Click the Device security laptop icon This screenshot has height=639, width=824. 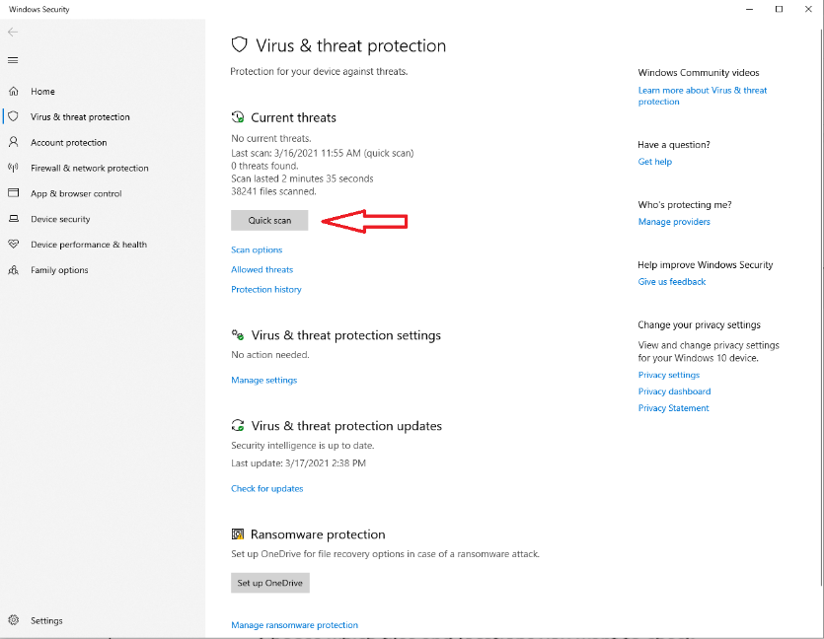coord(14,219)
